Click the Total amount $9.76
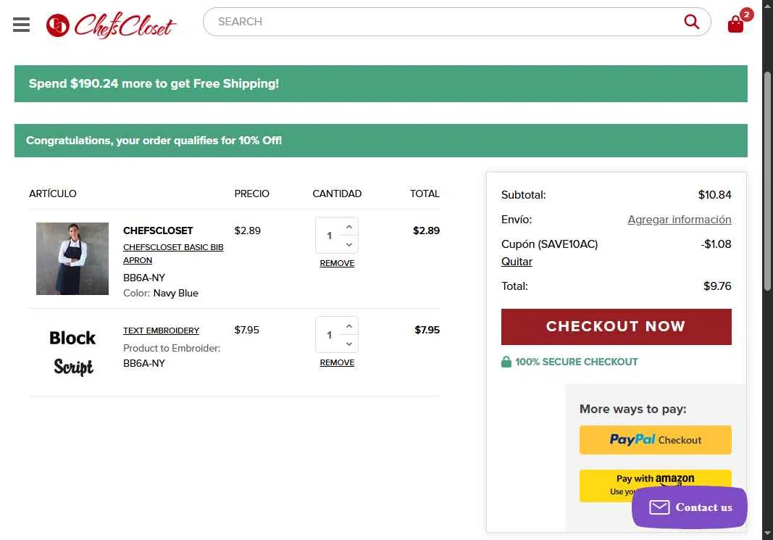 (717, 286)
